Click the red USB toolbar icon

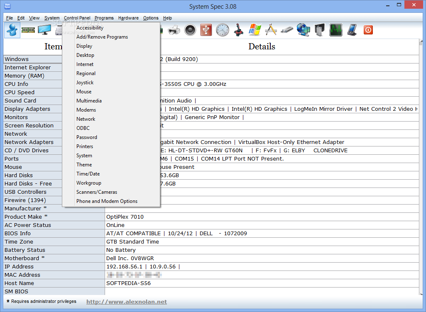click(x=206, y=30)
